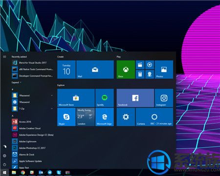Open Outlook from the taskbar
The image size is (220, 176).
(41, 173)
